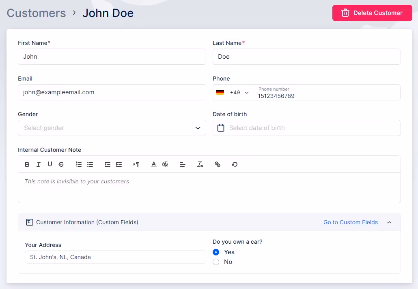The height and width of the screenshot is (289, 418).
Task: Apply strikethrough formatting icon
Action: tap(61, 164)
